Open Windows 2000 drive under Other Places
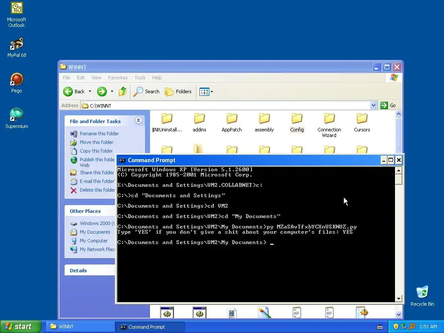Viewport: 444px width, 333px height. click(92, 223)
